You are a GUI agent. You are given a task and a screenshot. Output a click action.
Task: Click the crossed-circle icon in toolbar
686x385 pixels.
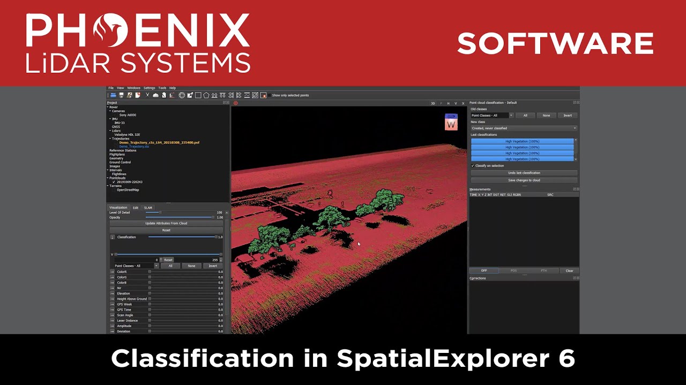tap(255, 95)
